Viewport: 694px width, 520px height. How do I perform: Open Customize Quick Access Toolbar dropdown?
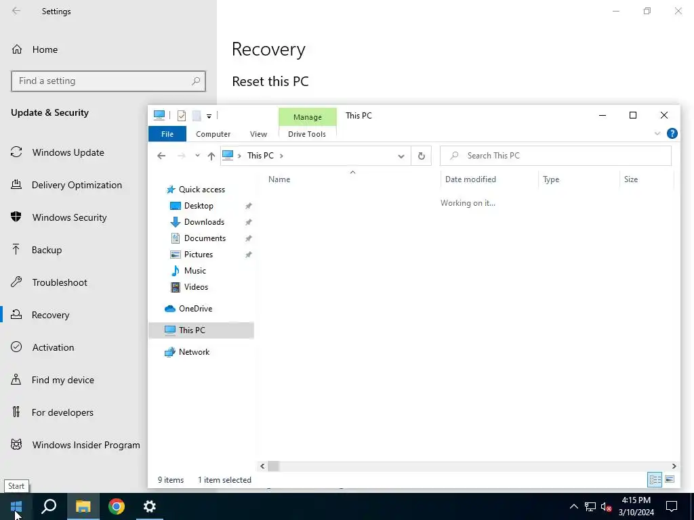click(209, 116)
